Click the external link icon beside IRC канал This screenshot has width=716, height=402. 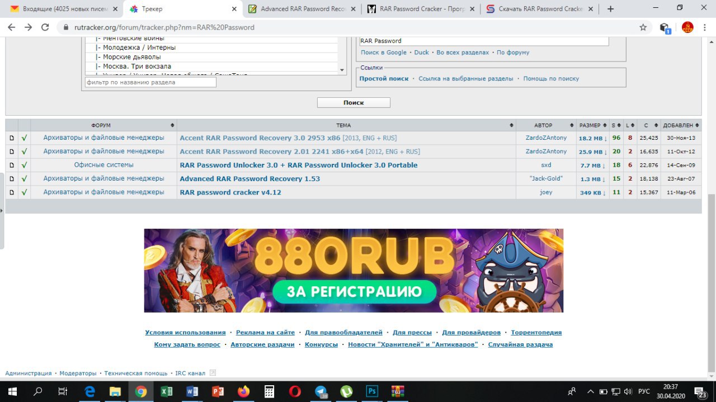pyautogui.click(x=213, y=373)
